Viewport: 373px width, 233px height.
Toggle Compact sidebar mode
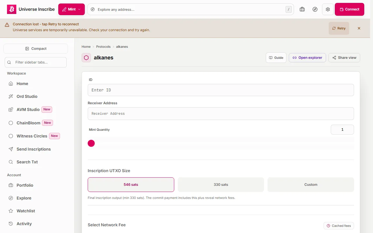click(x=36, y=49)
